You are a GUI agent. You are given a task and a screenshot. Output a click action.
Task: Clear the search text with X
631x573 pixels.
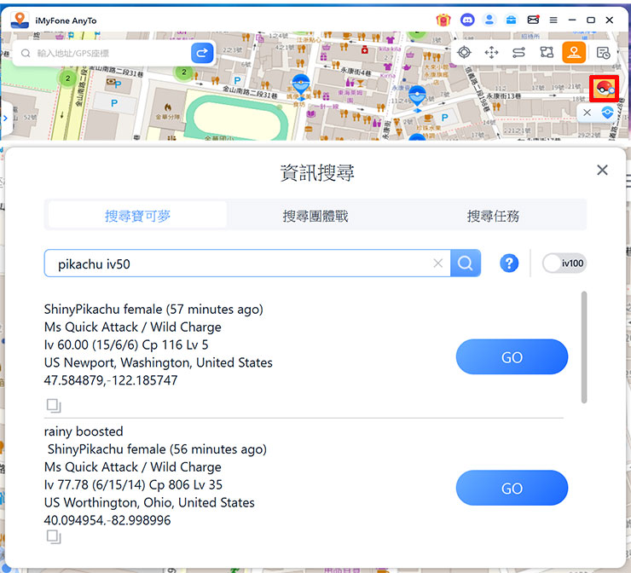click(437, 263)
